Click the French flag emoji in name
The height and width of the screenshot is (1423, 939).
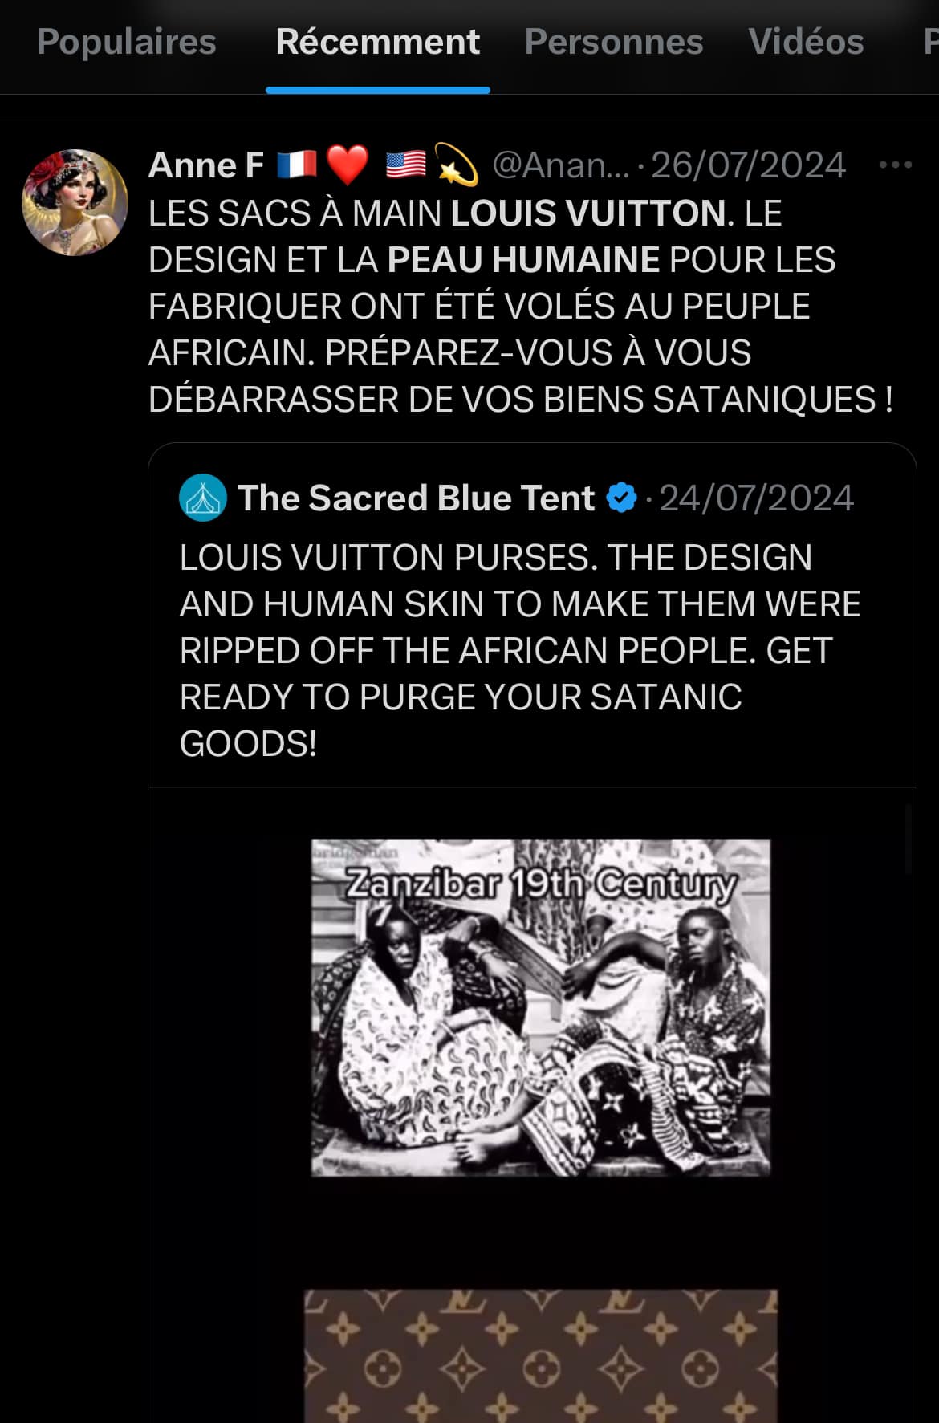[297, 165]
